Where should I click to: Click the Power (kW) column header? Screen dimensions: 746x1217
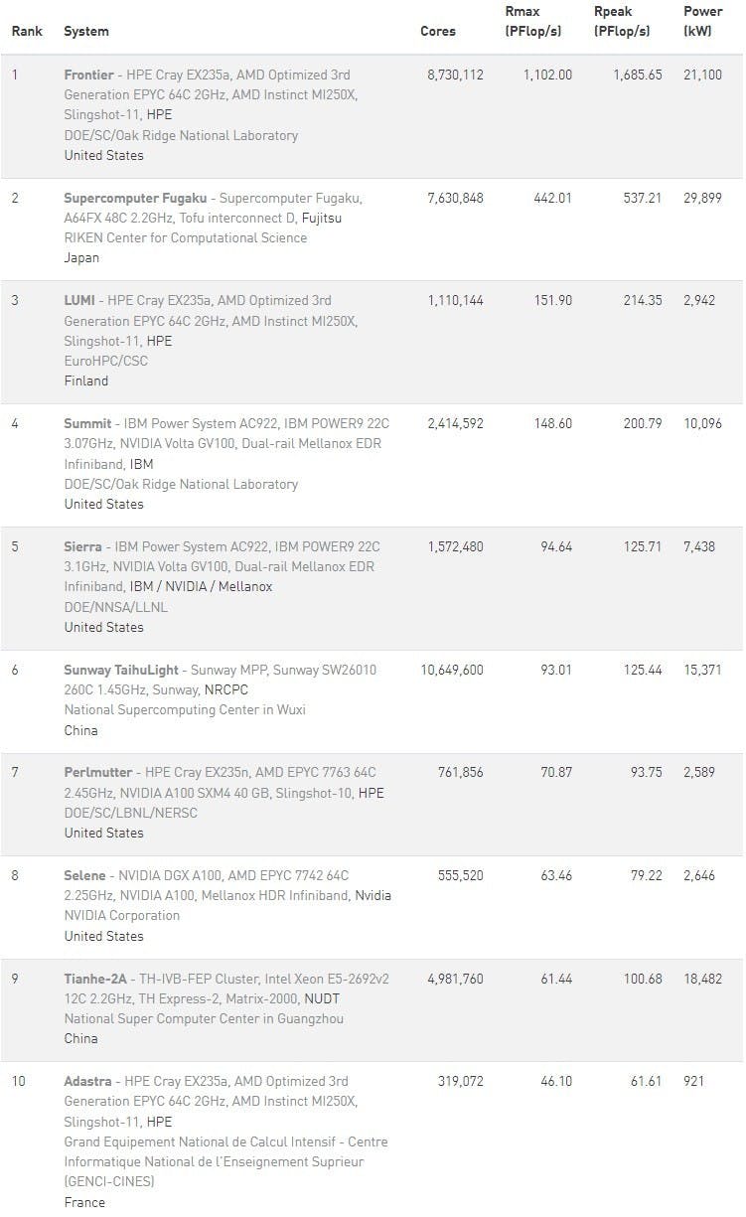coord(703,21)
